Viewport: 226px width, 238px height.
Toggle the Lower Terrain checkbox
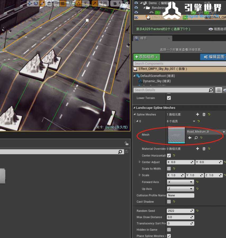(x=169, y=98)
